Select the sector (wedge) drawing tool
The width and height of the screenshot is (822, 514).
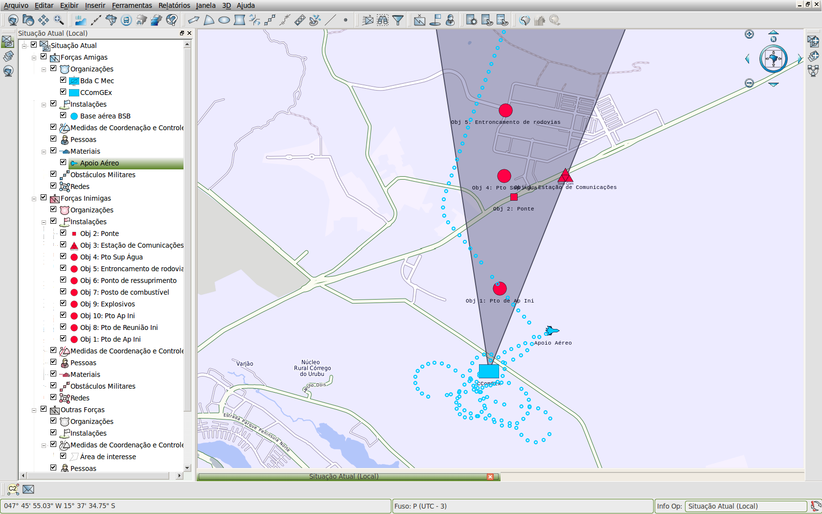(209, 20)
